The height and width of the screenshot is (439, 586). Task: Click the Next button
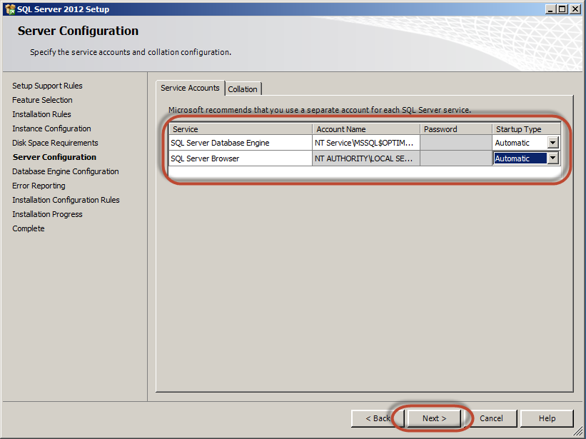coord(434,418)
